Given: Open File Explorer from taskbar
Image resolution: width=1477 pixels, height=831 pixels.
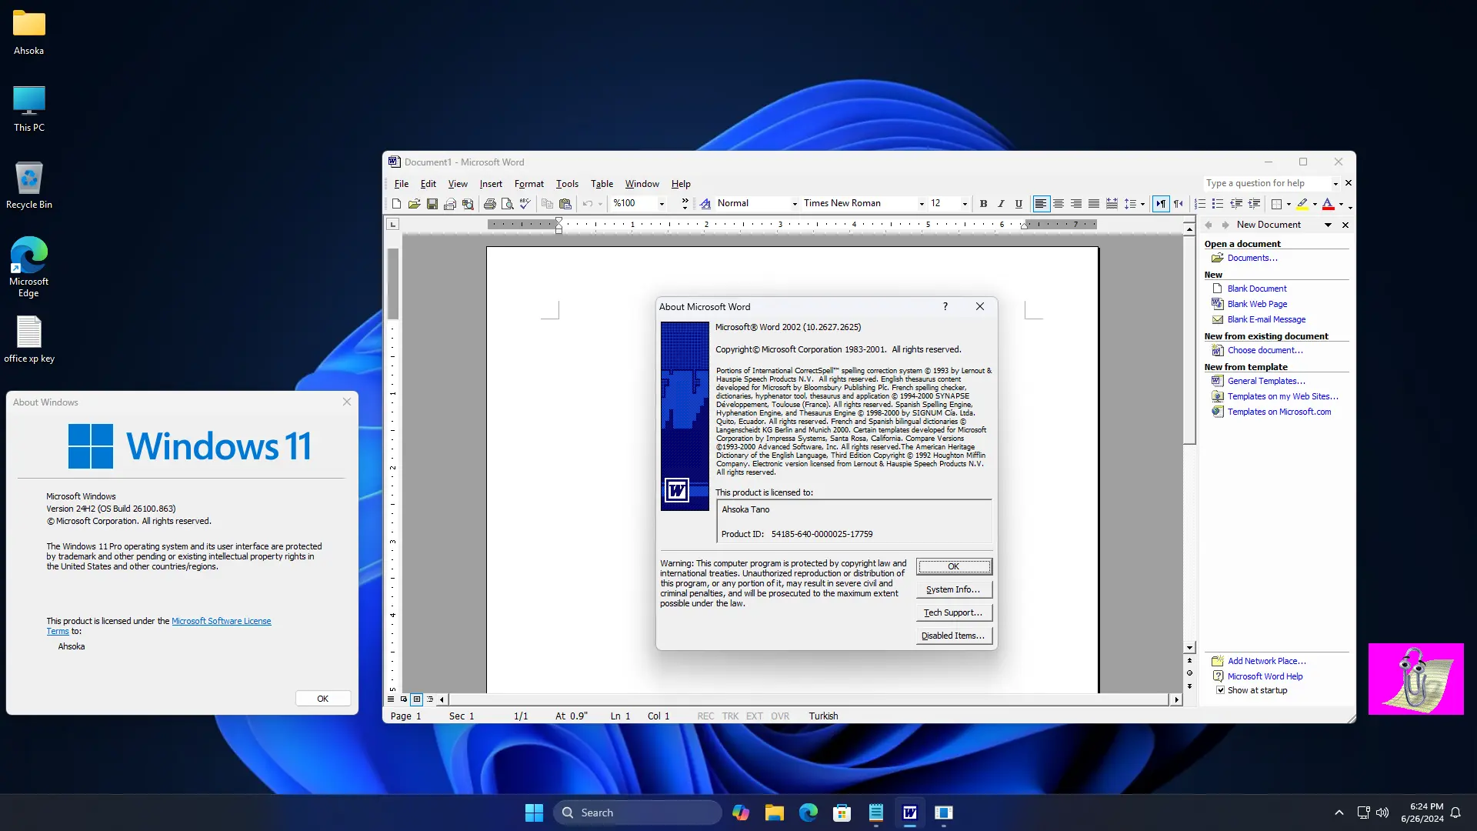Looking at the screenshot, I should tap(774, 813).
